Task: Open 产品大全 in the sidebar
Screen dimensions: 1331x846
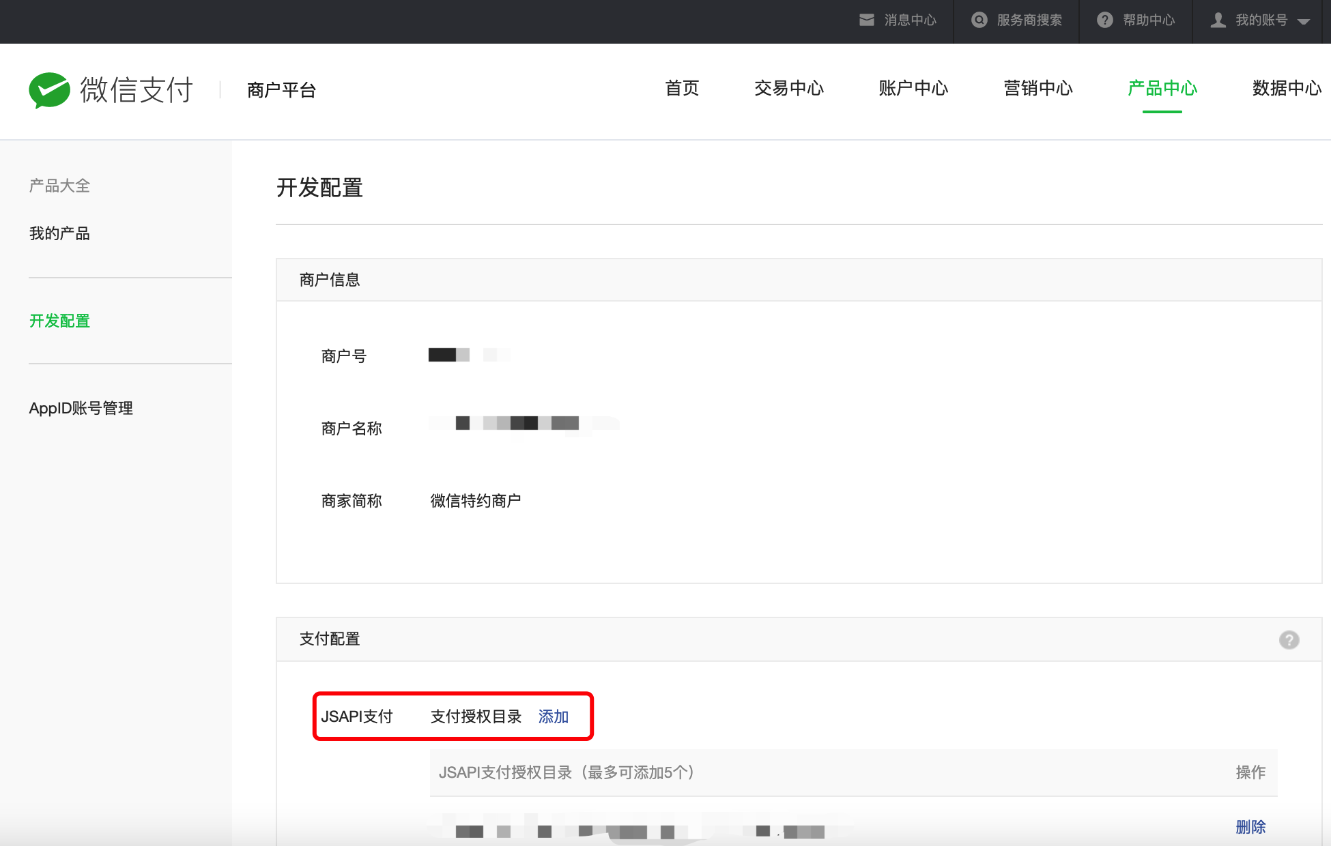Action: coord(59,186)
